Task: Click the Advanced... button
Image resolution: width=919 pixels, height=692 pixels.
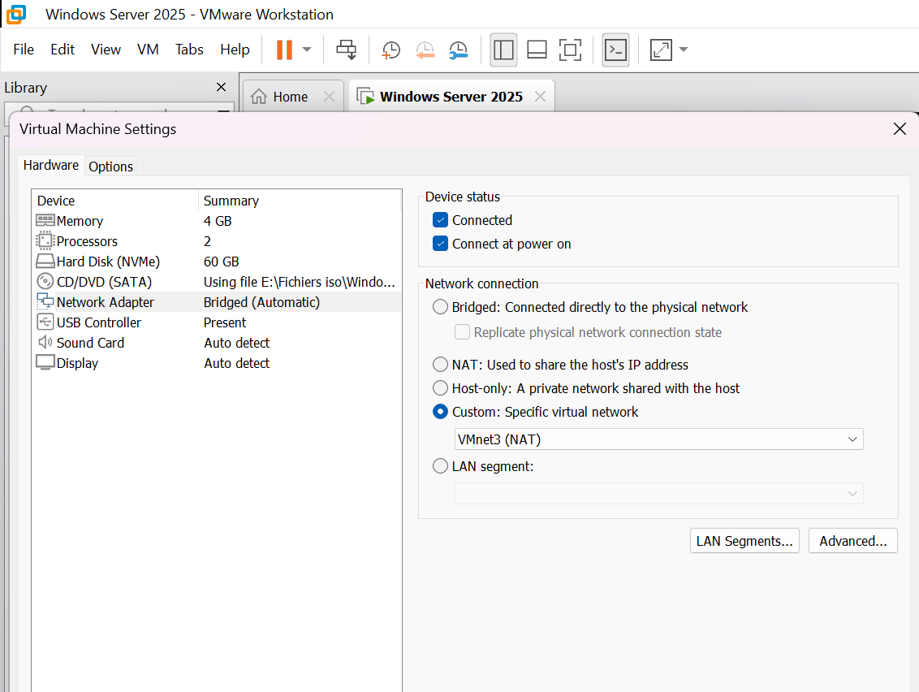Action: 852,541
